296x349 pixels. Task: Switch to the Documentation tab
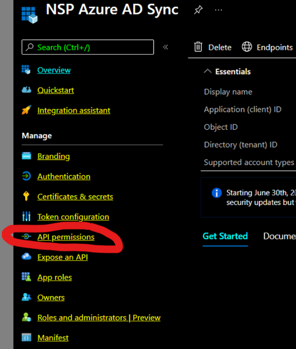pos(280,236)
